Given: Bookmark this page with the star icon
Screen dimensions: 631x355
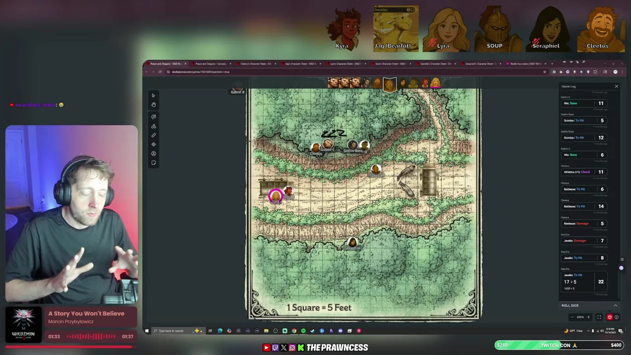Looking at the screenshot, I should (x=544, y=72).
